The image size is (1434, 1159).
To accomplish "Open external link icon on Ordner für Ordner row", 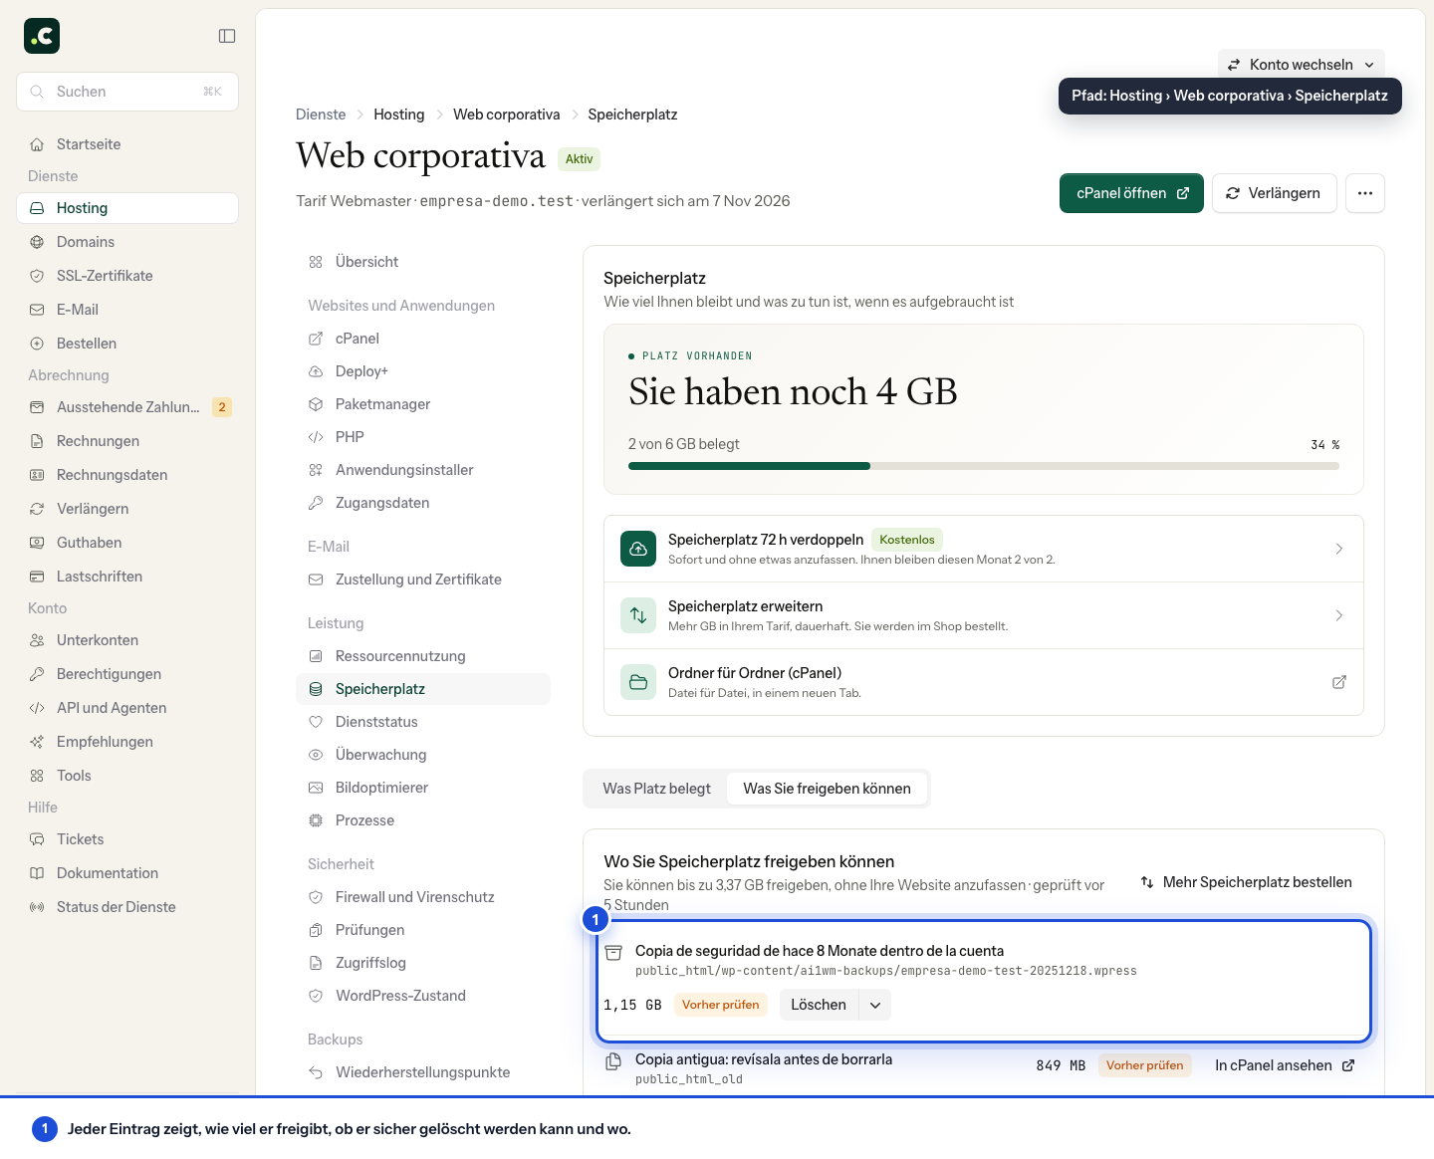I will (1339, 682).
